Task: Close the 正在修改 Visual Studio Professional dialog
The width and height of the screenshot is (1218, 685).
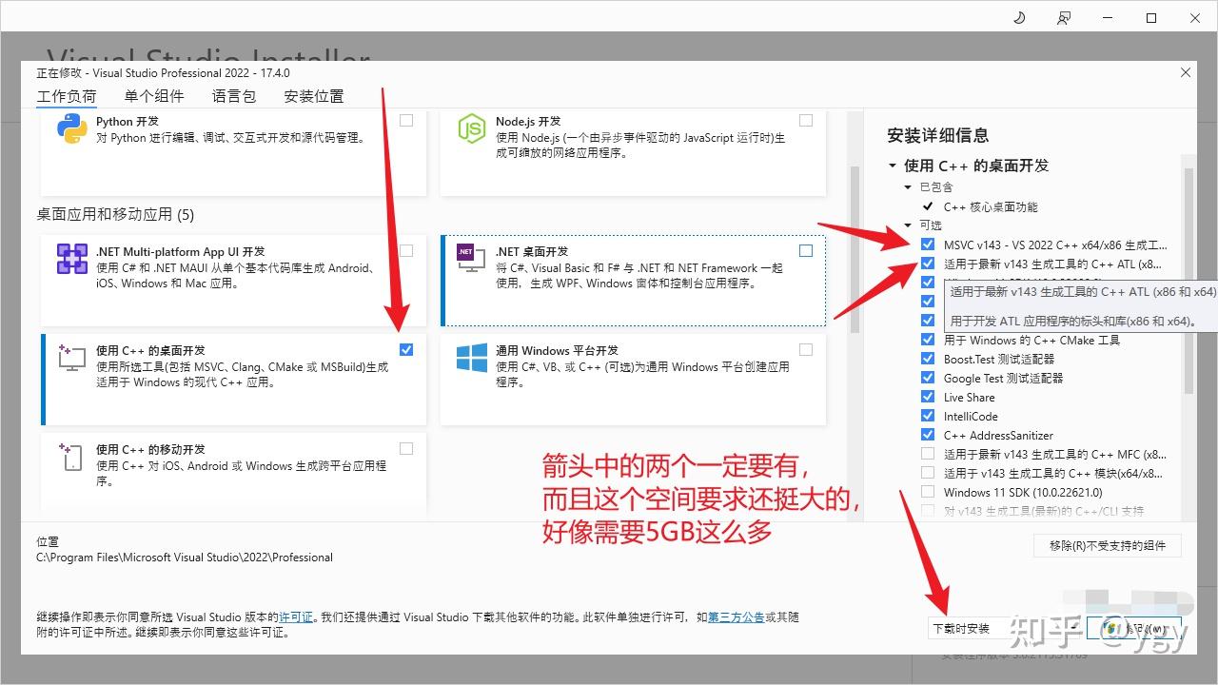Action: [x=1186, y=72]
